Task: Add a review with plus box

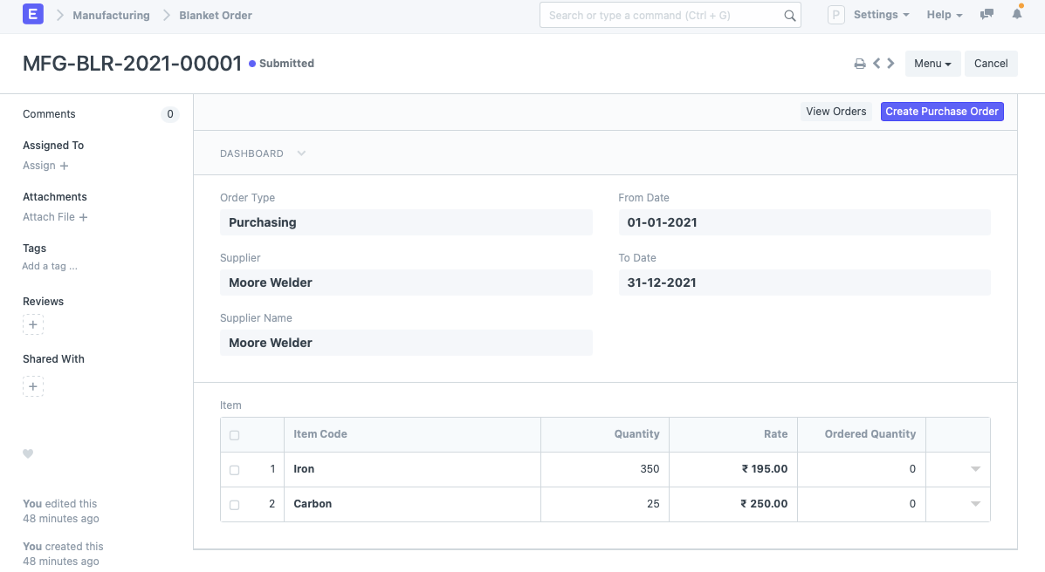Action: tap(33, 325)
